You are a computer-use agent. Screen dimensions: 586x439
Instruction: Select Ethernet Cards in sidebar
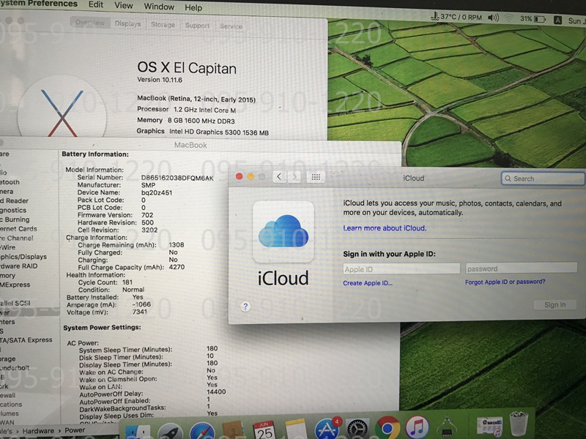[x=19, y=228]
